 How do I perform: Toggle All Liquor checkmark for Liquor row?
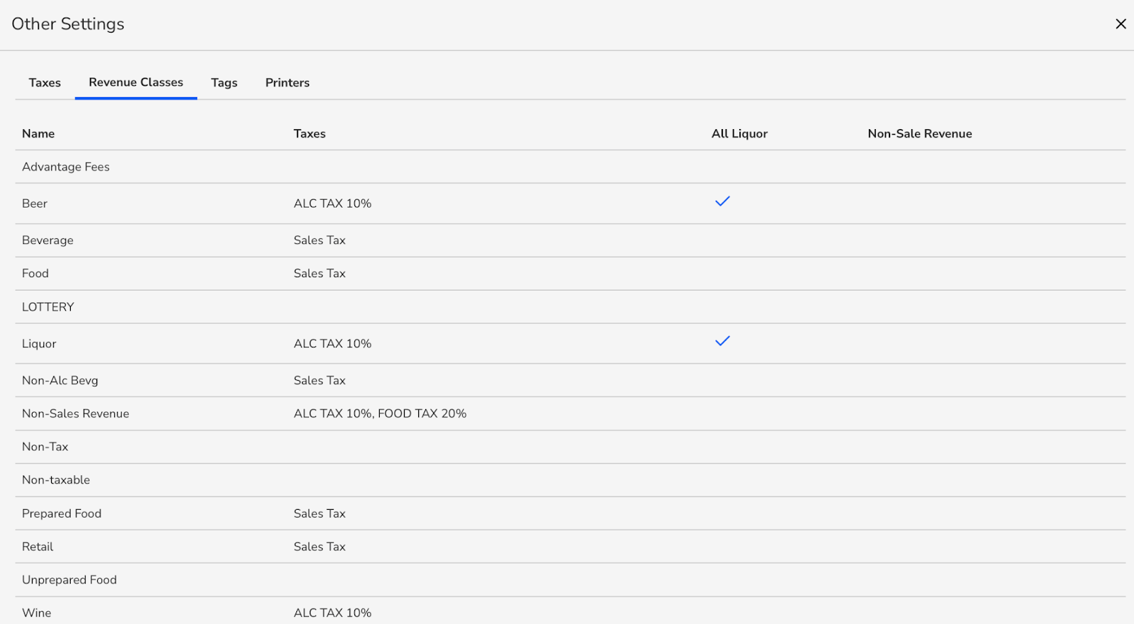pyautogui.click(x=722, y=342)
